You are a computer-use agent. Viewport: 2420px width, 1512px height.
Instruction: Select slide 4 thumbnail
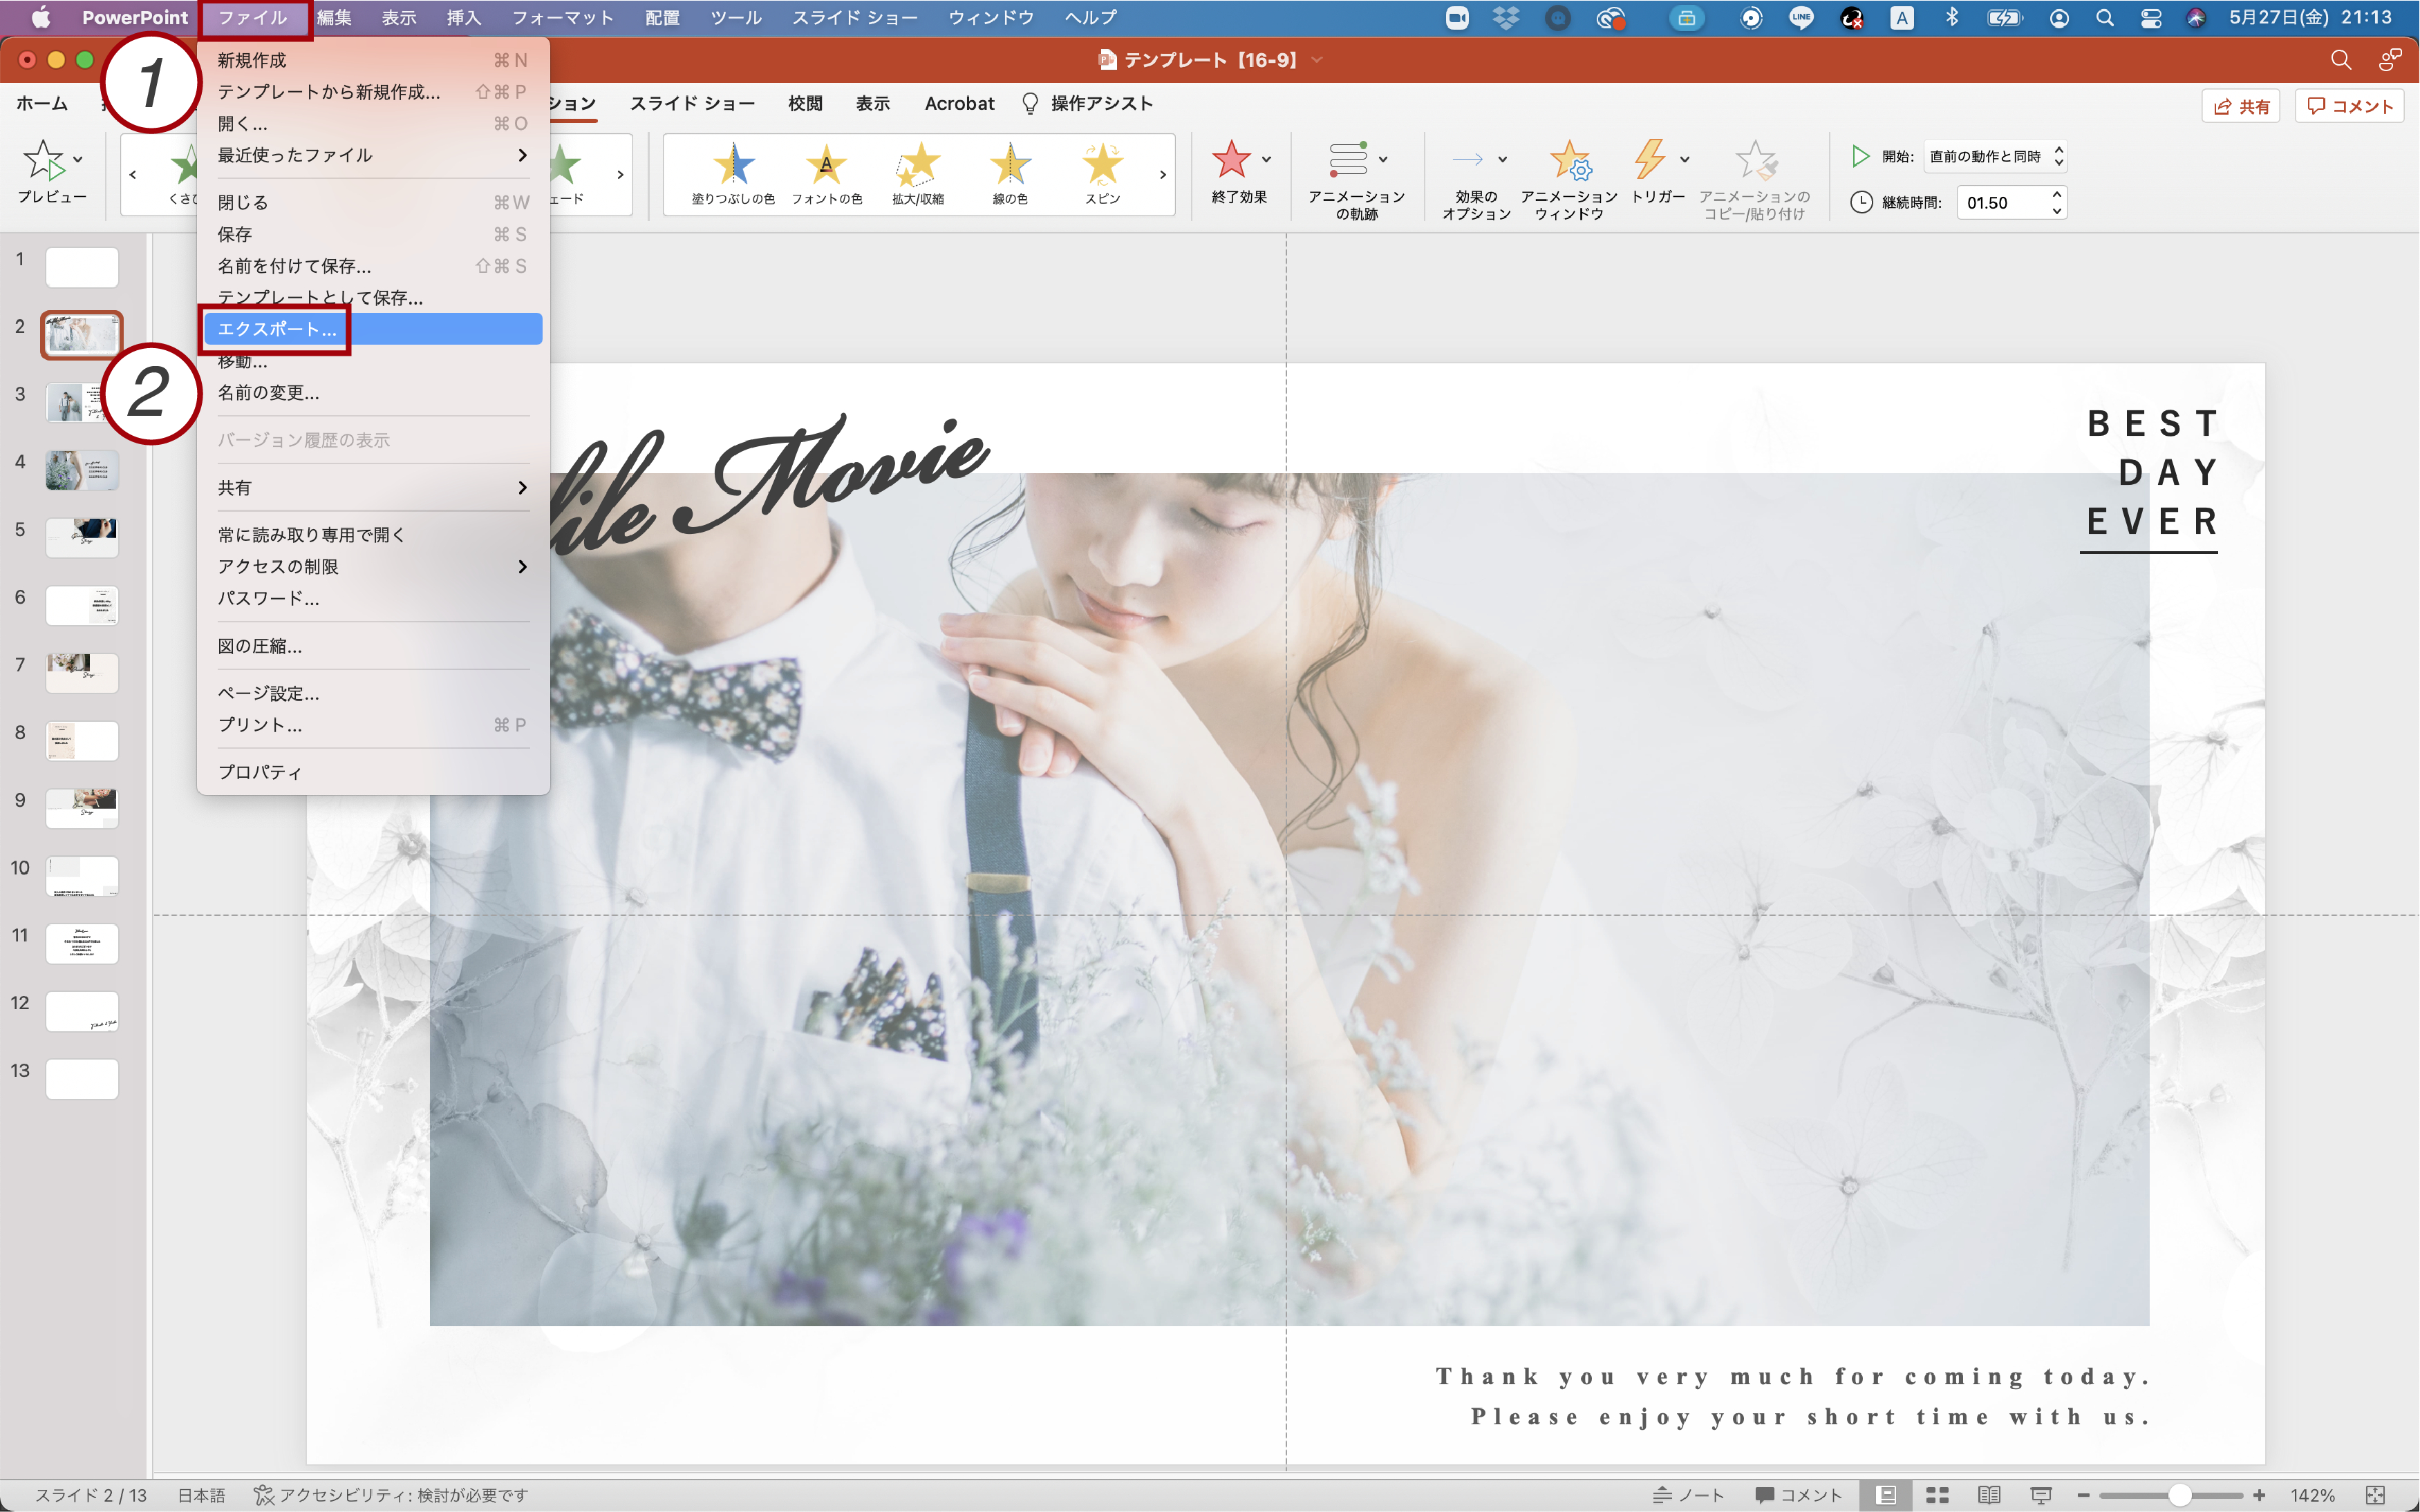(x=82, y=470)
